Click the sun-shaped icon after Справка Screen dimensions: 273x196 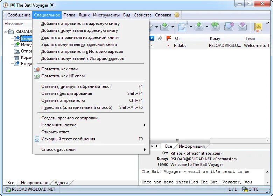(x=177, y=15)
